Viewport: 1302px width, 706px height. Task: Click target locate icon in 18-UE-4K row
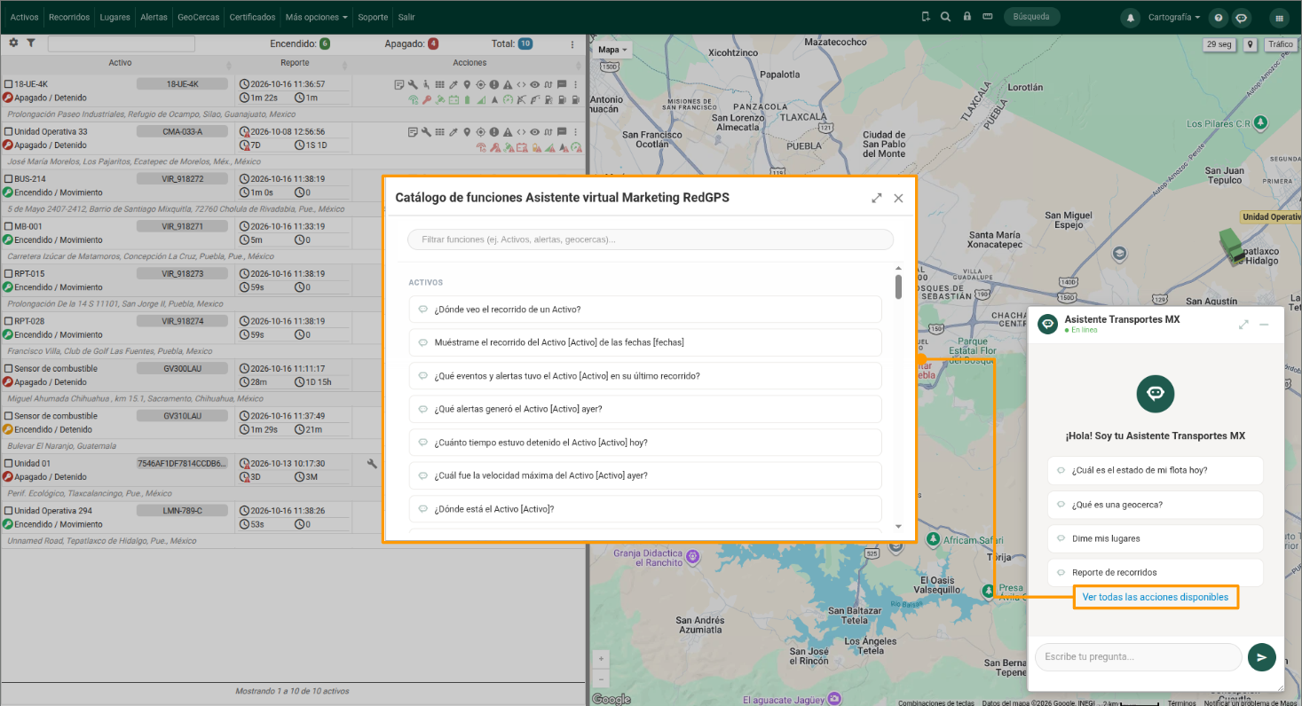pos(480,84)
